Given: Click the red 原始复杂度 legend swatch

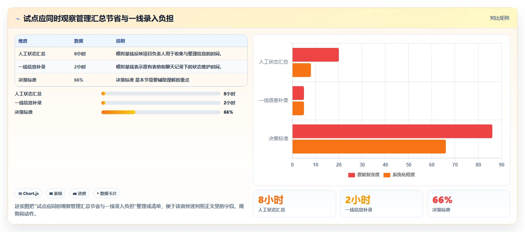Looking at the screenshot, I should coord(352,175).
